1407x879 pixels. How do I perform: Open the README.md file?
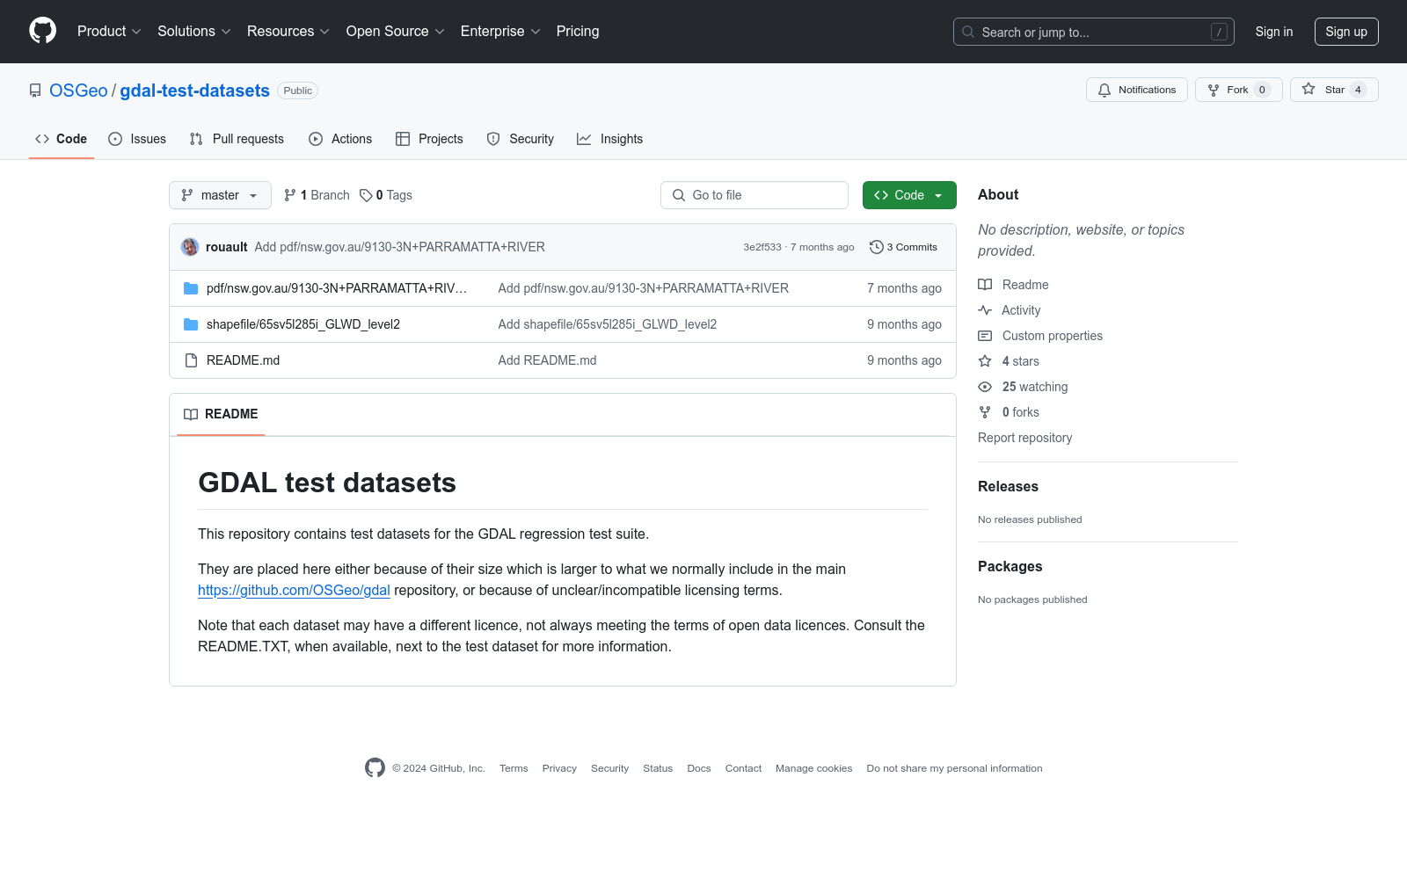[243, 360]
